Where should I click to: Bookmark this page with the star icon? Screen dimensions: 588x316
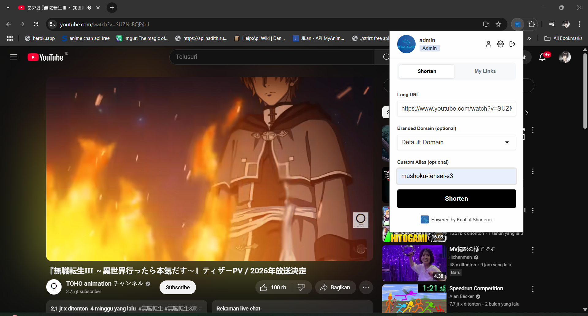(499, 24)
